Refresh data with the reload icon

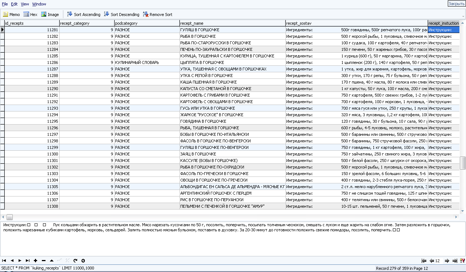(x=75, y=260)
